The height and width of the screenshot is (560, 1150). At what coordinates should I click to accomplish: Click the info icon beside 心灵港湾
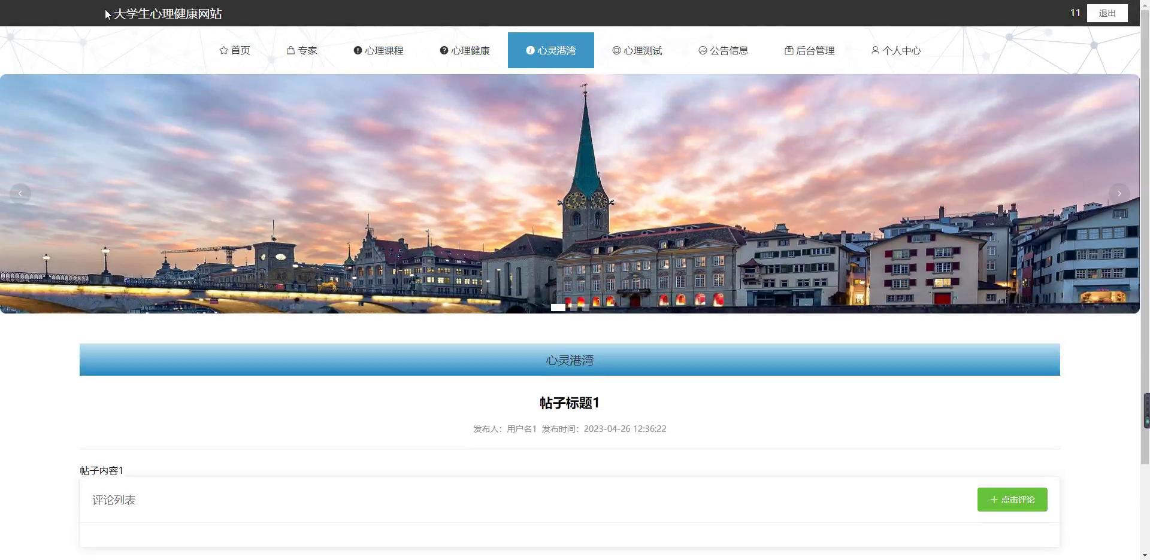tap(530, 50)
